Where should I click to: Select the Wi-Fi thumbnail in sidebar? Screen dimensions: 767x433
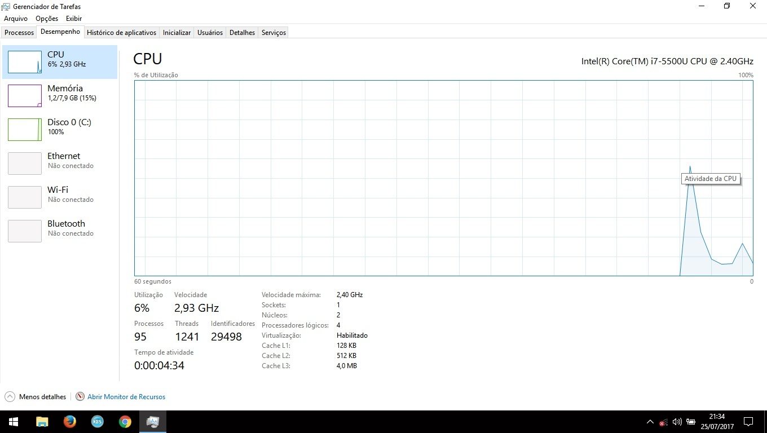pos(25,197)
